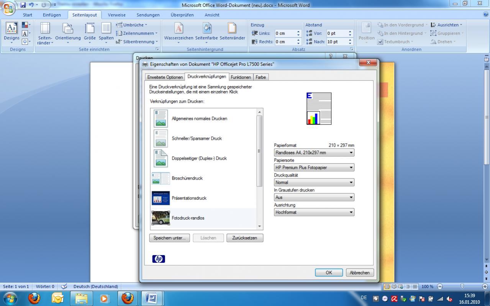Image resolution: width=490 pixels, height=306 pixels.
Task: Switch to draft view icon
Action: coord(415,286)
